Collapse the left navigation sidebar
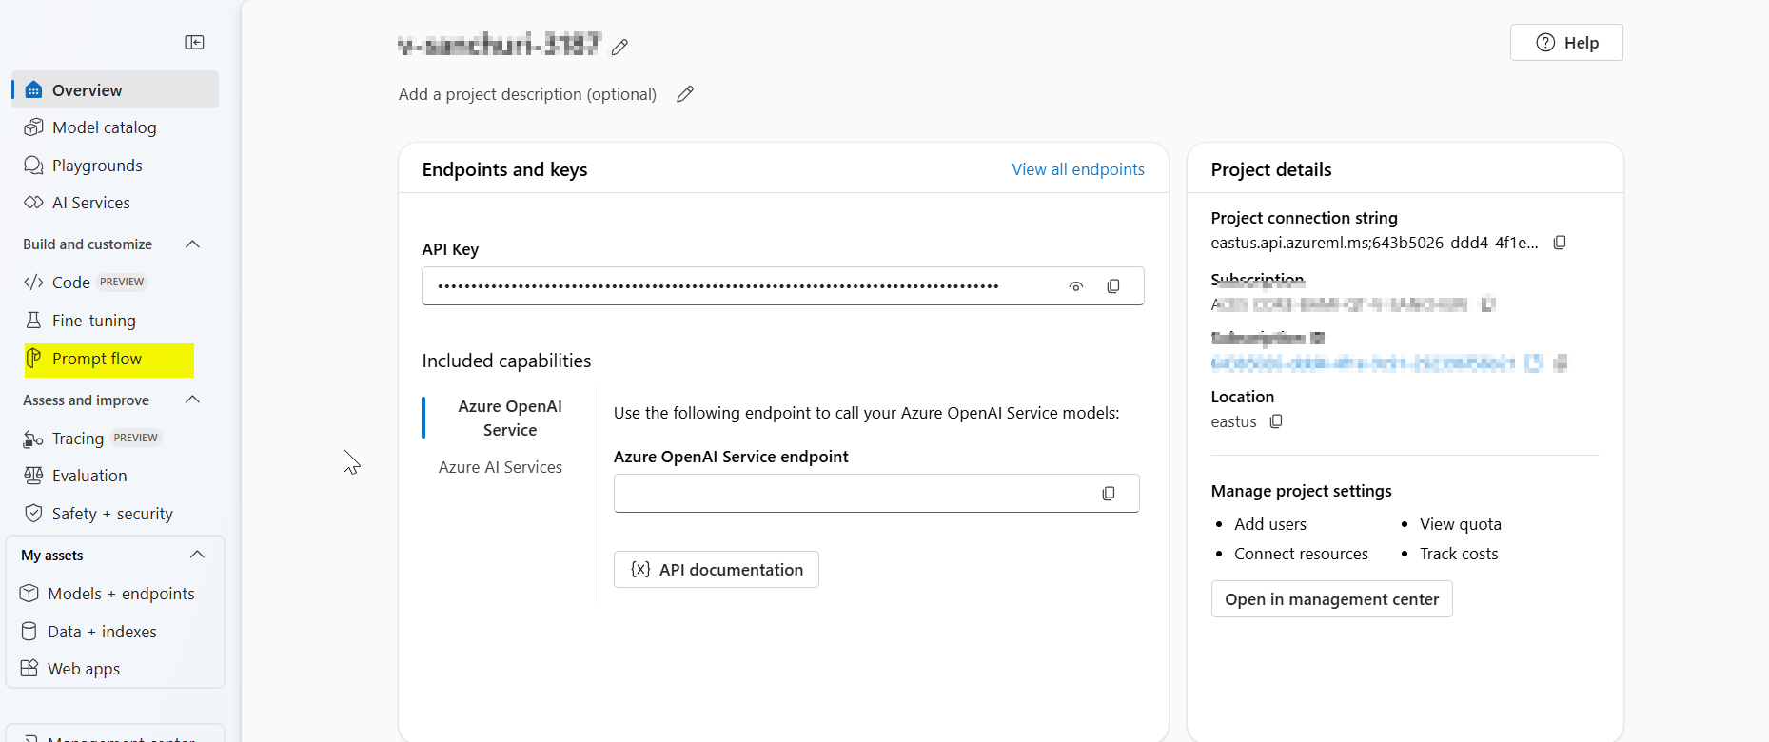1769x742 pixels. coord(194,42)
